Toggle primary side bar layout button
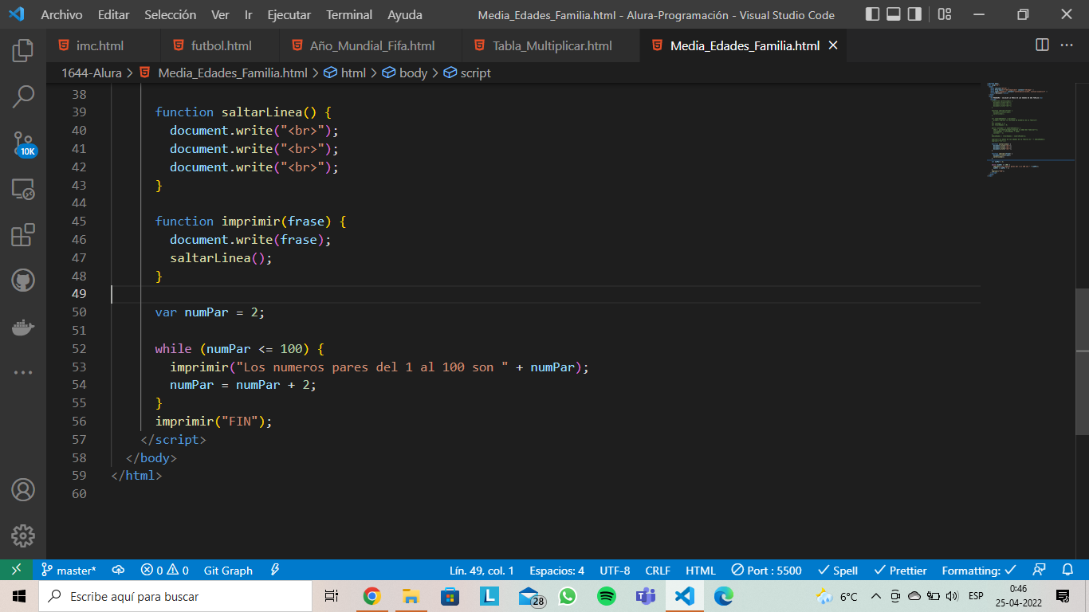This screenshot has height=612, width=1089. click(873, 14)
